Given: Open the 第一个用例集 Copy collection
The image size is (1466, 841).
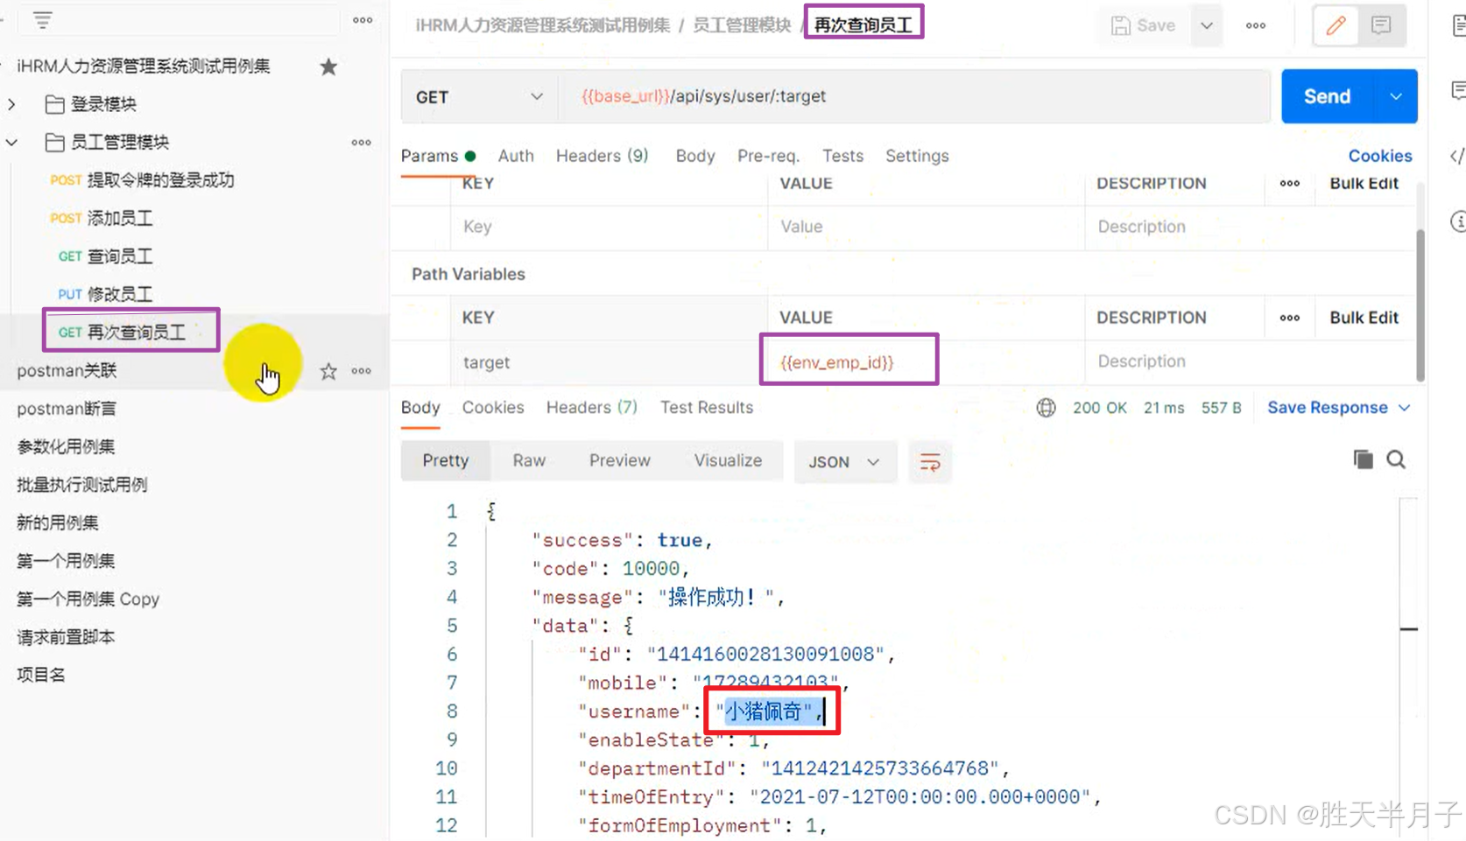Looking at the screenshot, I should pyautogui.click(x=88, y=599).
